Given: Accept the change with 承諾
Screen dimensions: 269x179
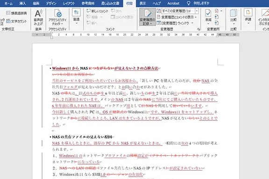Looking at the screenshot, I should (x=208, y=15).
